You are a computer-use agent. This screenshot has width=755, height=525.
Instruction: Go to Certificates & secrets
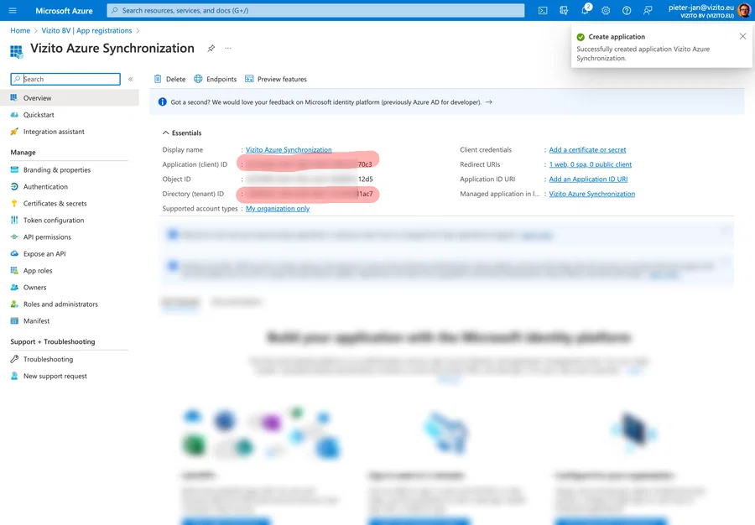pyautogui.click(x=55, y=204)
